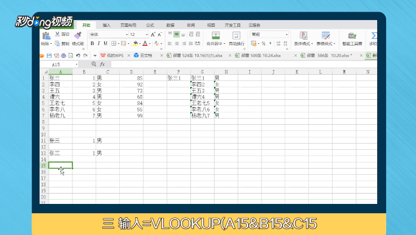The image size is (416, 235).
Task: Select the Format Painter brush
Action: pyautogui.click(x=78, y=35)
